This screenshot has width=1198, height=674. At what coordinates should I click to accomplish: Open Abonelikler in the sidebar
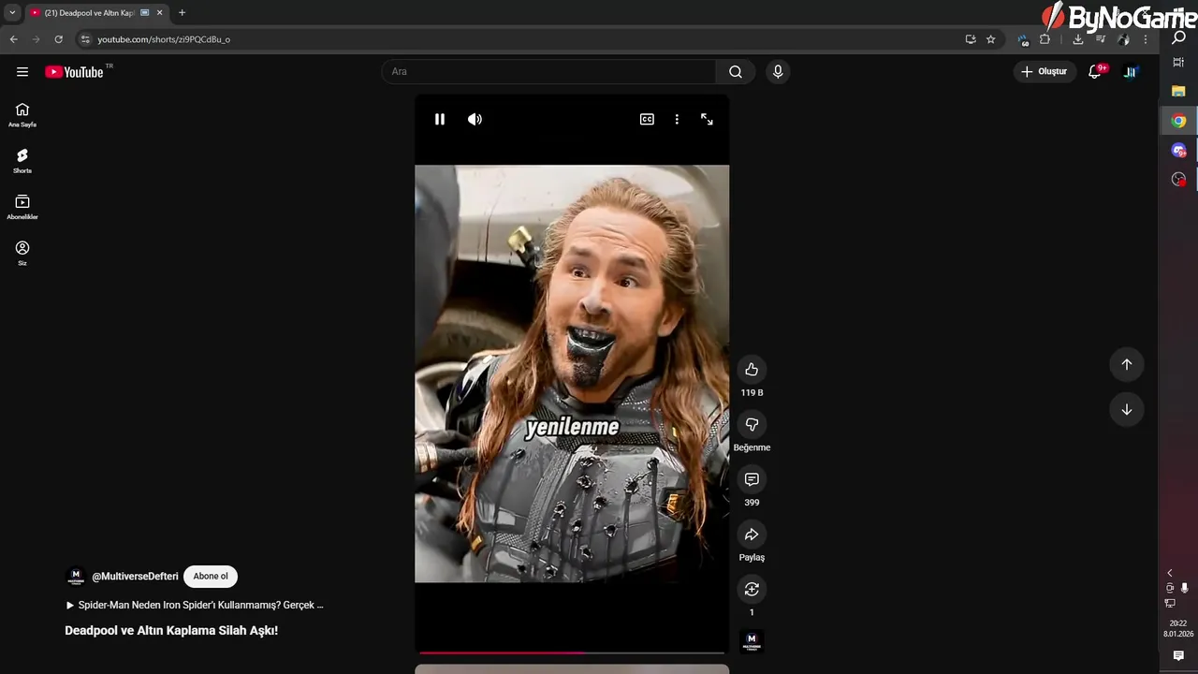coord(22,207)
